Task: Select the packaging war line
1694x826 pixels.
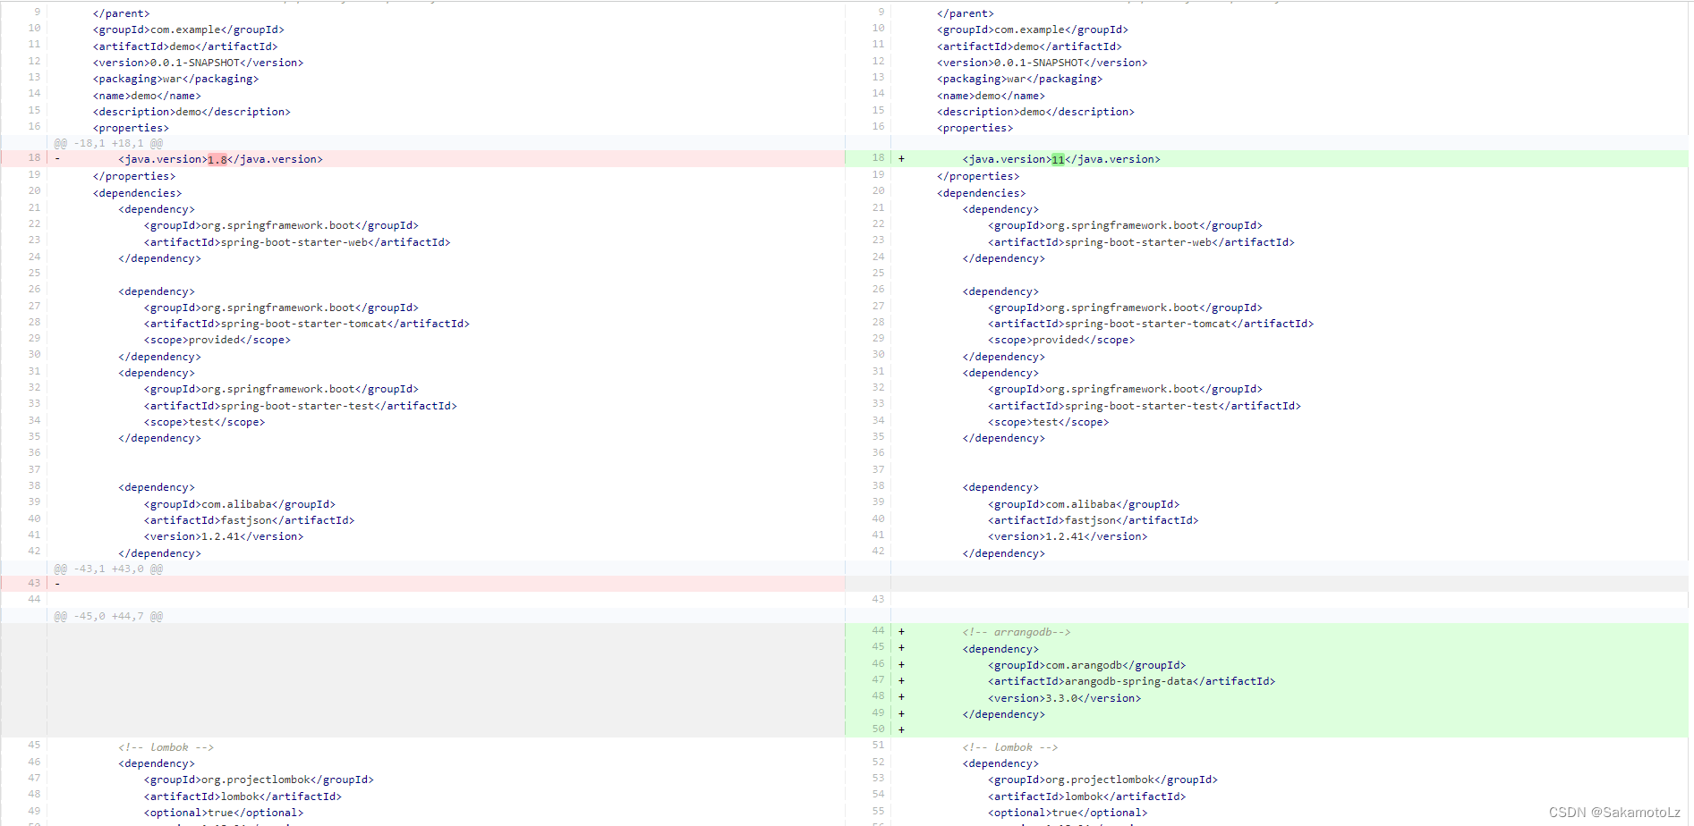Action: (x=175, y=78)
